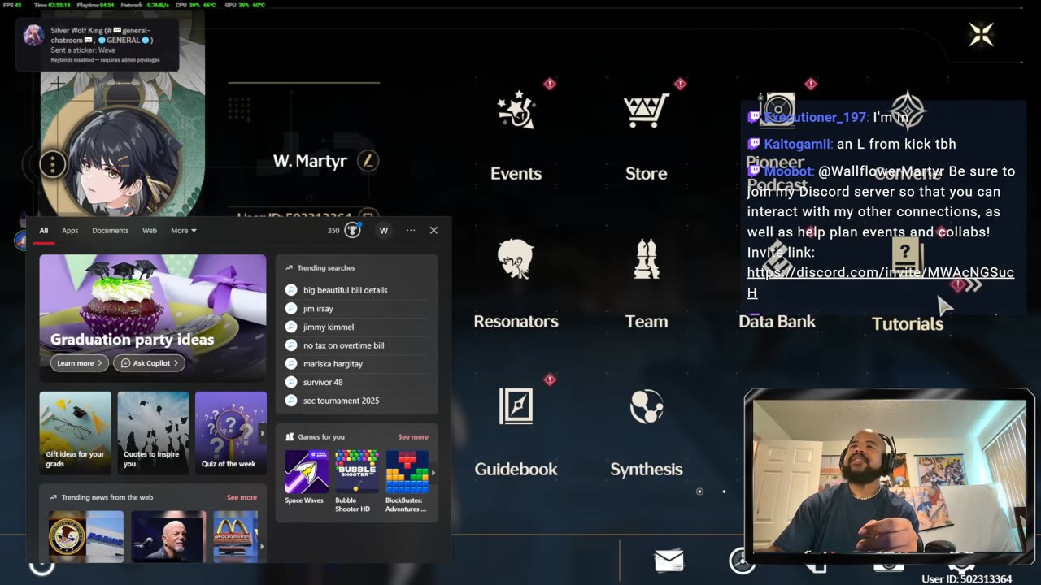Open the W account icon in search panel
1041x585 pixels.
click(x=384, y=230)
